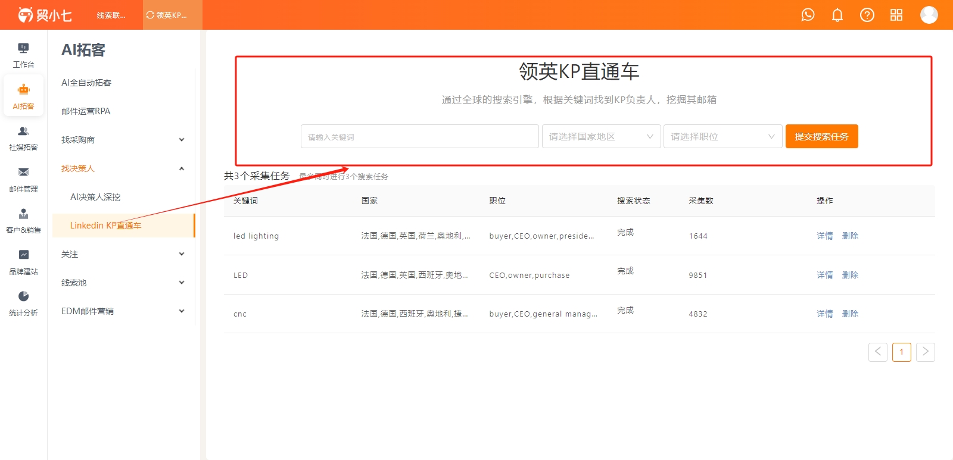Select Linkedin KP直通车 menu item
The image size is (953, 460).
(x=123, y=226)
